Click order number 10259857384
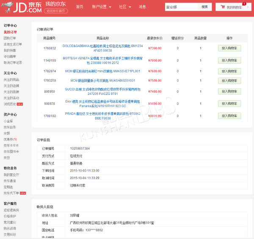Screen dimensions: 254x239 pyautogui.click(x=80, y=148)
